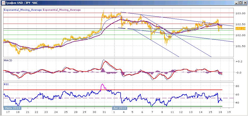Click date label 11 on time axis

(x=172, y=112)
